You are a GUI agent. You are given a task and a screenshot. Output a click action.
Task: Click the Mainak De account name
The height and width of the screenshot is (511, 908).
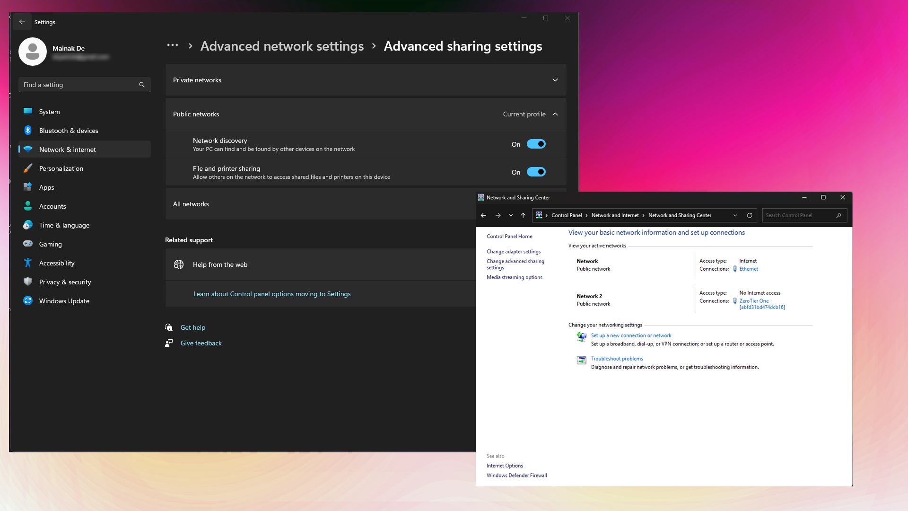tap(69, 48)
